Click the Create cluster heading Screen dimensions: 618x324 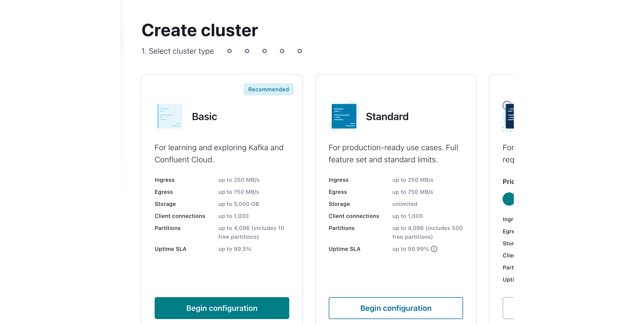click(x=200, y=30)
